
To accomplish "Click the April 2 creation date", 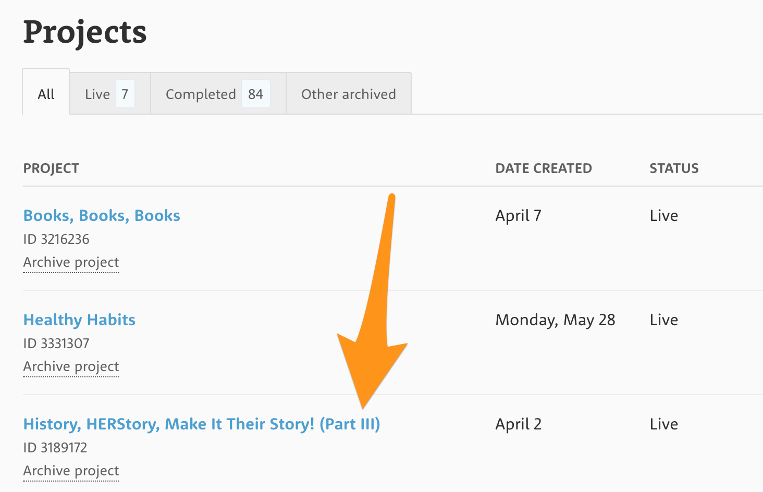I will pos(519,424).
